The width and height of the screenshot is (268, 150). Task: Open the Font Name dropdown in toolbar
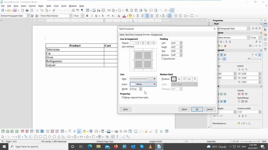pos(71,16)
